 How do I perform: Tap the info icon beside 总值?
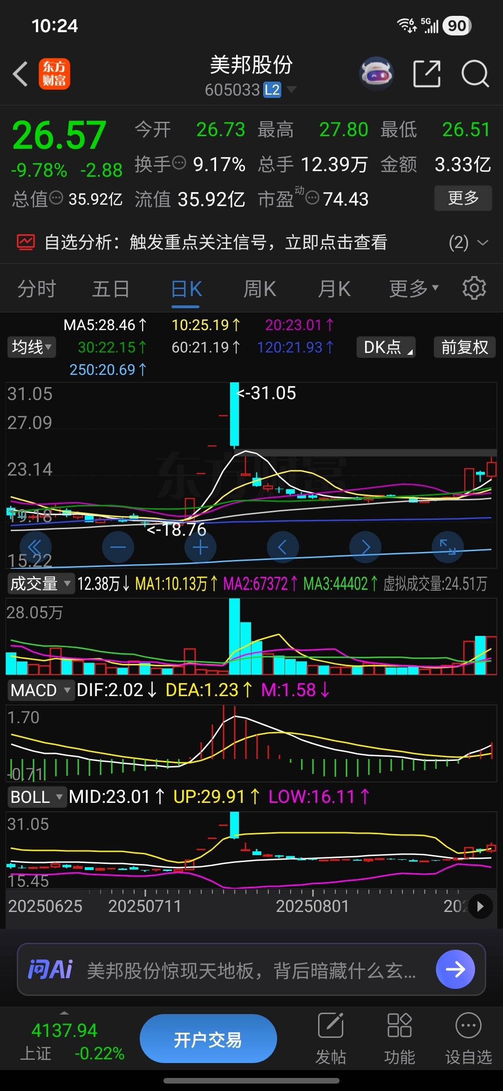(x=56, y=198)
